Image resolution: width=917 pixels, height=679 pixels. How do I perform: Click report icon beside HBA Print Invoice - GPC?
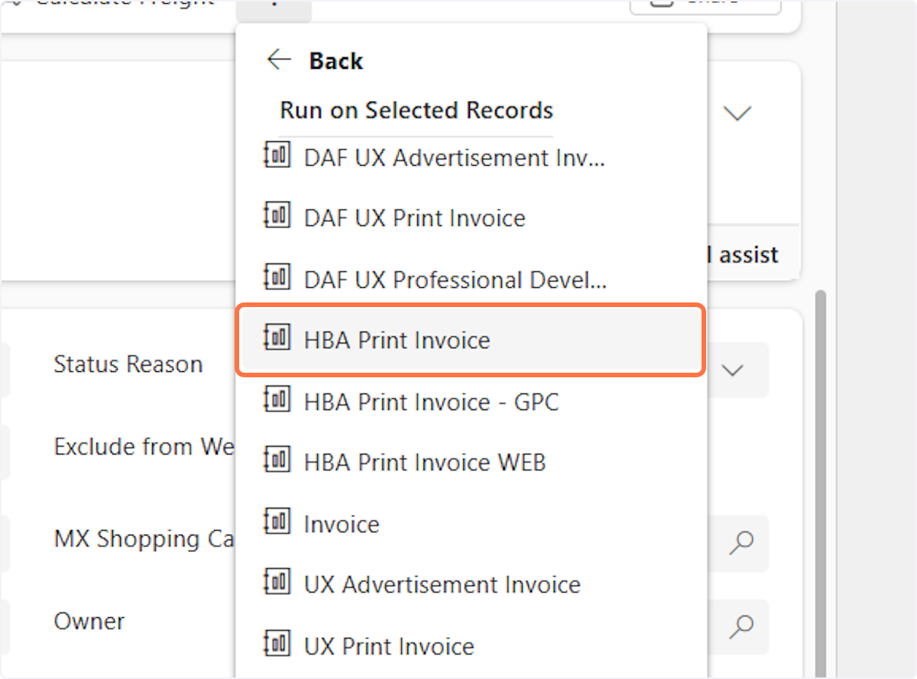pyautogui.click(x=277, y=400)
